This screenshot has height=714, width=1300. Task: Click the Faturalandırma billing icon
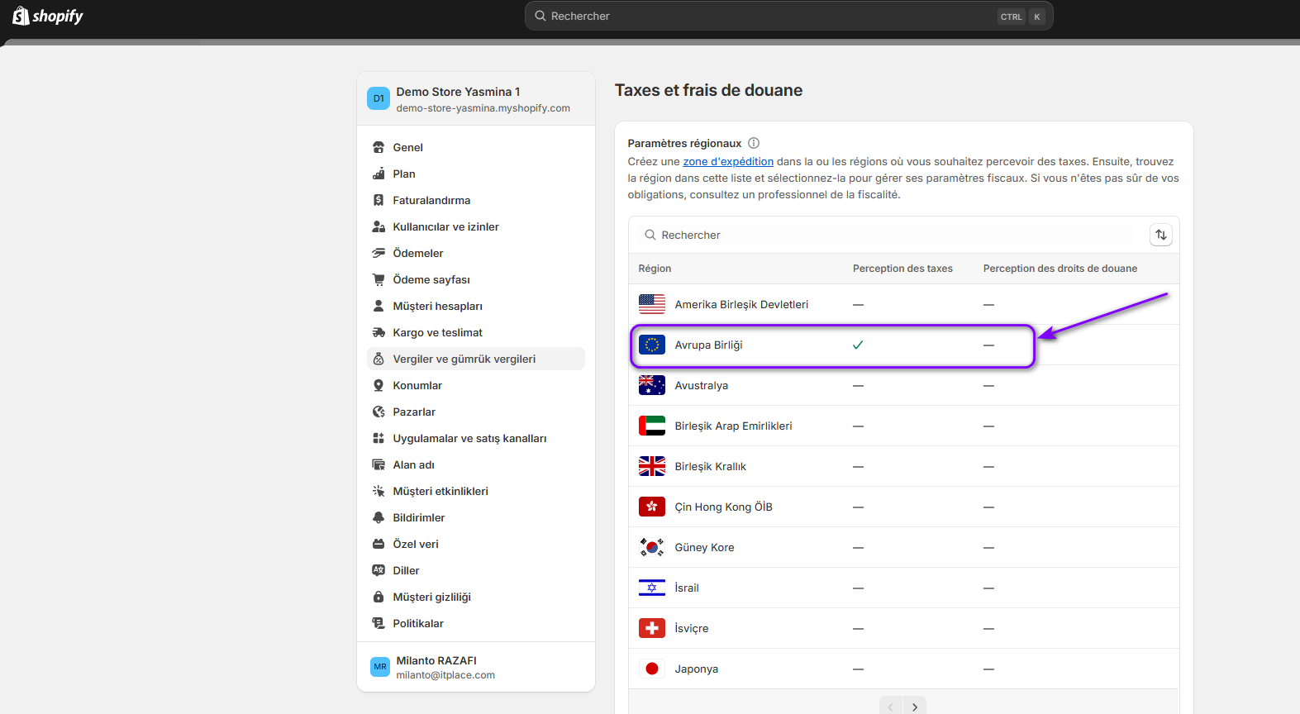tap(379, 200)
